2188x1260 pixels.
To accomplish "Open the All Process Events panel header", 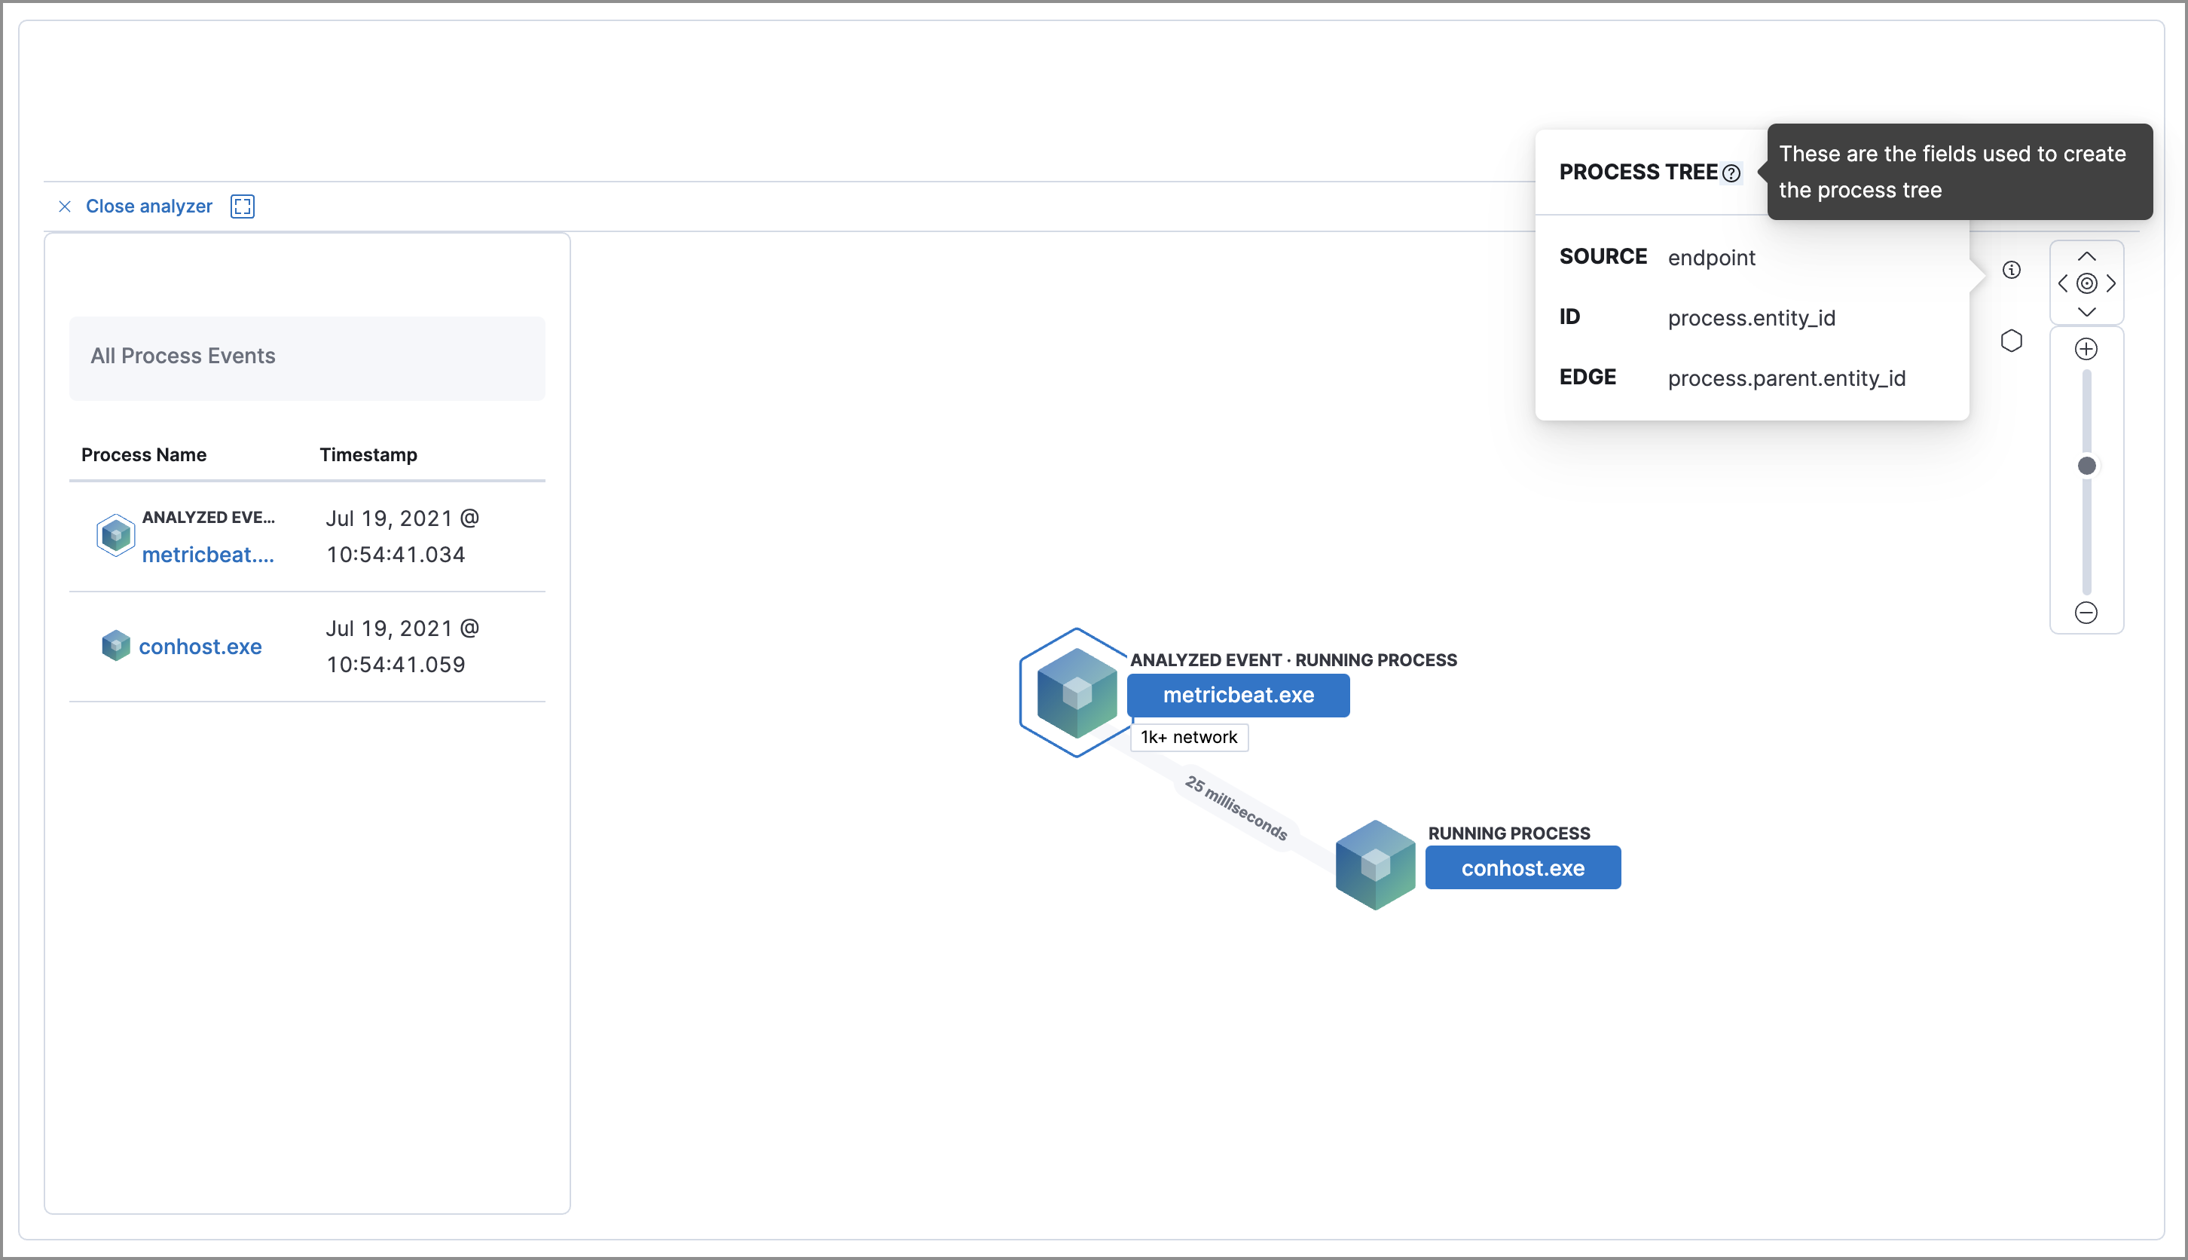I will point(307,356).
